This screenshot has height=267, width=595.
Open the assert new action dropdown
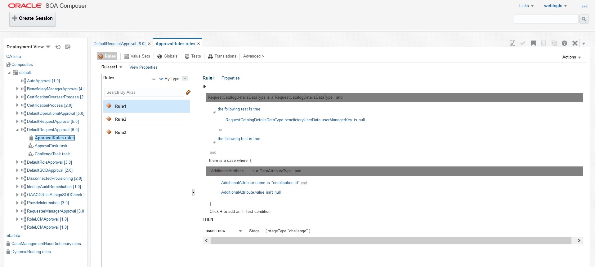pyautogui.click(x=240, y=231)
